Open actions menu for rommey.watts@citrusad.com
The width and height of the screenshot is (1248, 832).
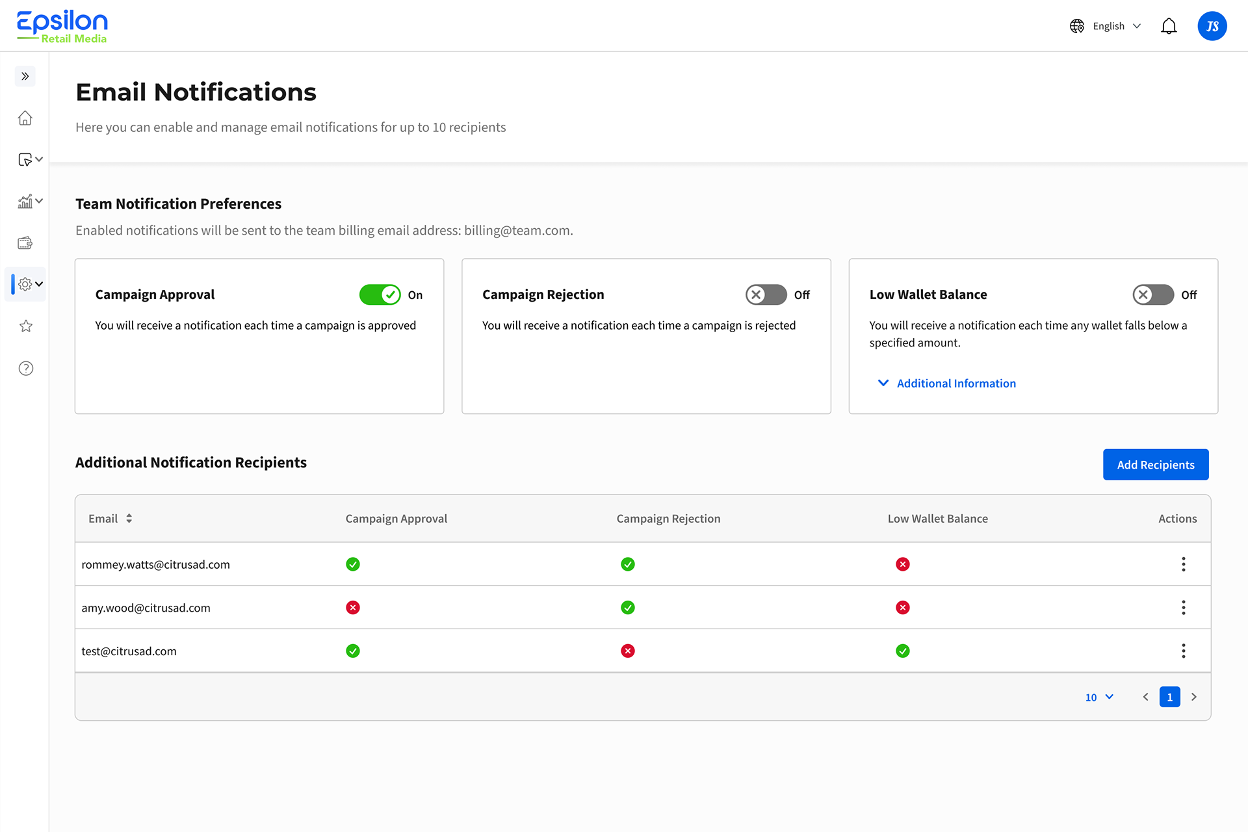click(x=1183, y=564)
